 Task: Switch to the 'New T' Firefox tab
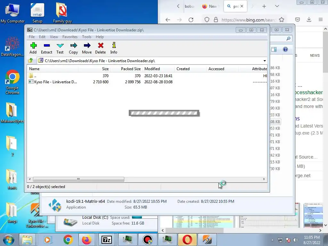(210, 6)
